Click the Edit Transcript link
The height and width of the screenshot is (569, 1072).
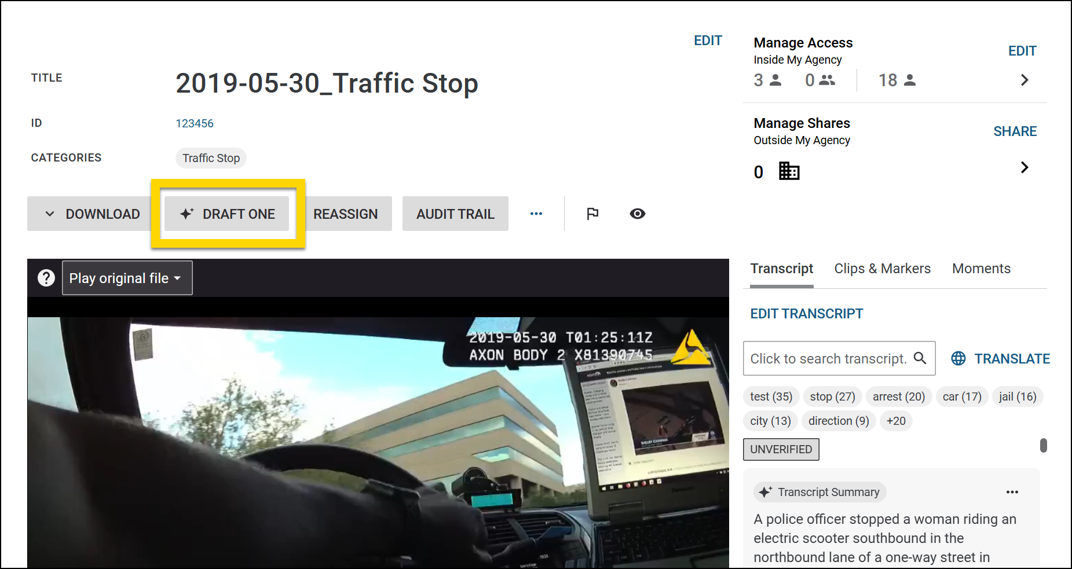point(806,314)
